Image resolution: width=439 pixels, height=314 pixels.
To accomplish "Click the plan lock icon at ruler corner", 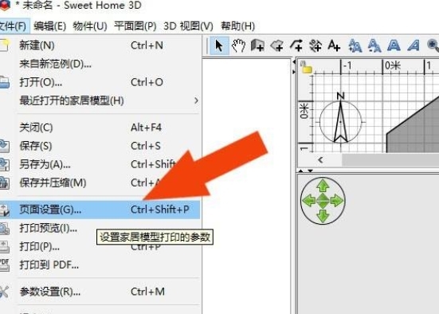I will point(306,67).
